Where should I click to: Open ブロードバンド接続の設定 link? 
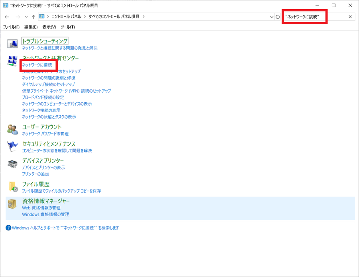pos(43,97)
